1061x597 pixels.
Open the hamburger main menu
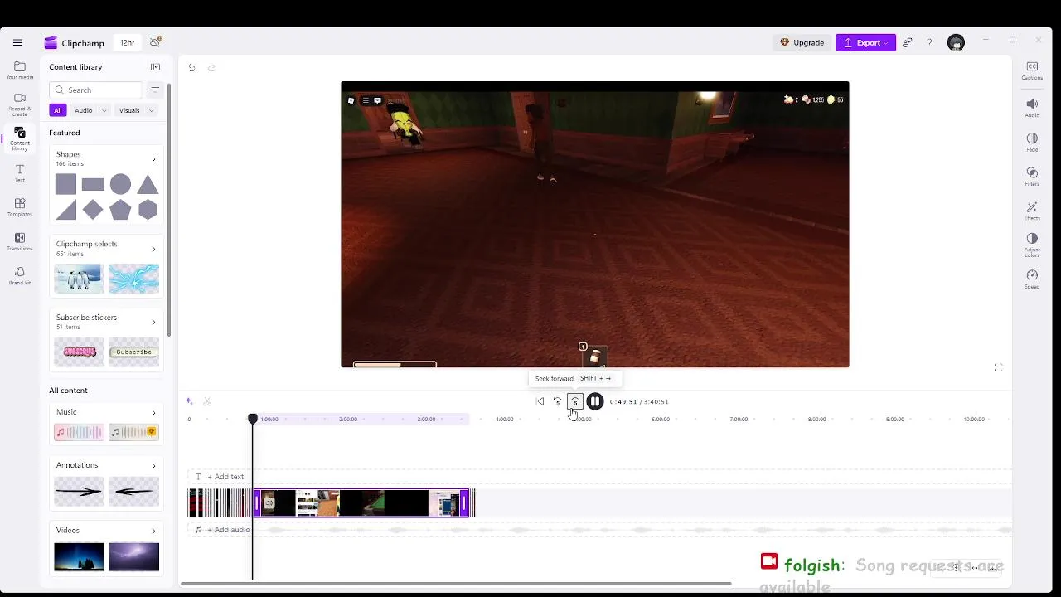pos(17,42)
